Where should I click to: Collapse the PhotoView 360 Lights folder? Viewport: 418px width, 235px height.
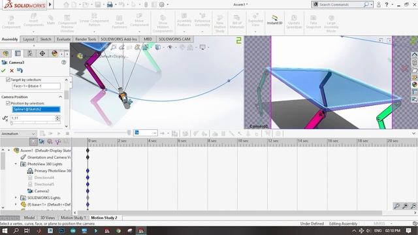tap(16, 164)
